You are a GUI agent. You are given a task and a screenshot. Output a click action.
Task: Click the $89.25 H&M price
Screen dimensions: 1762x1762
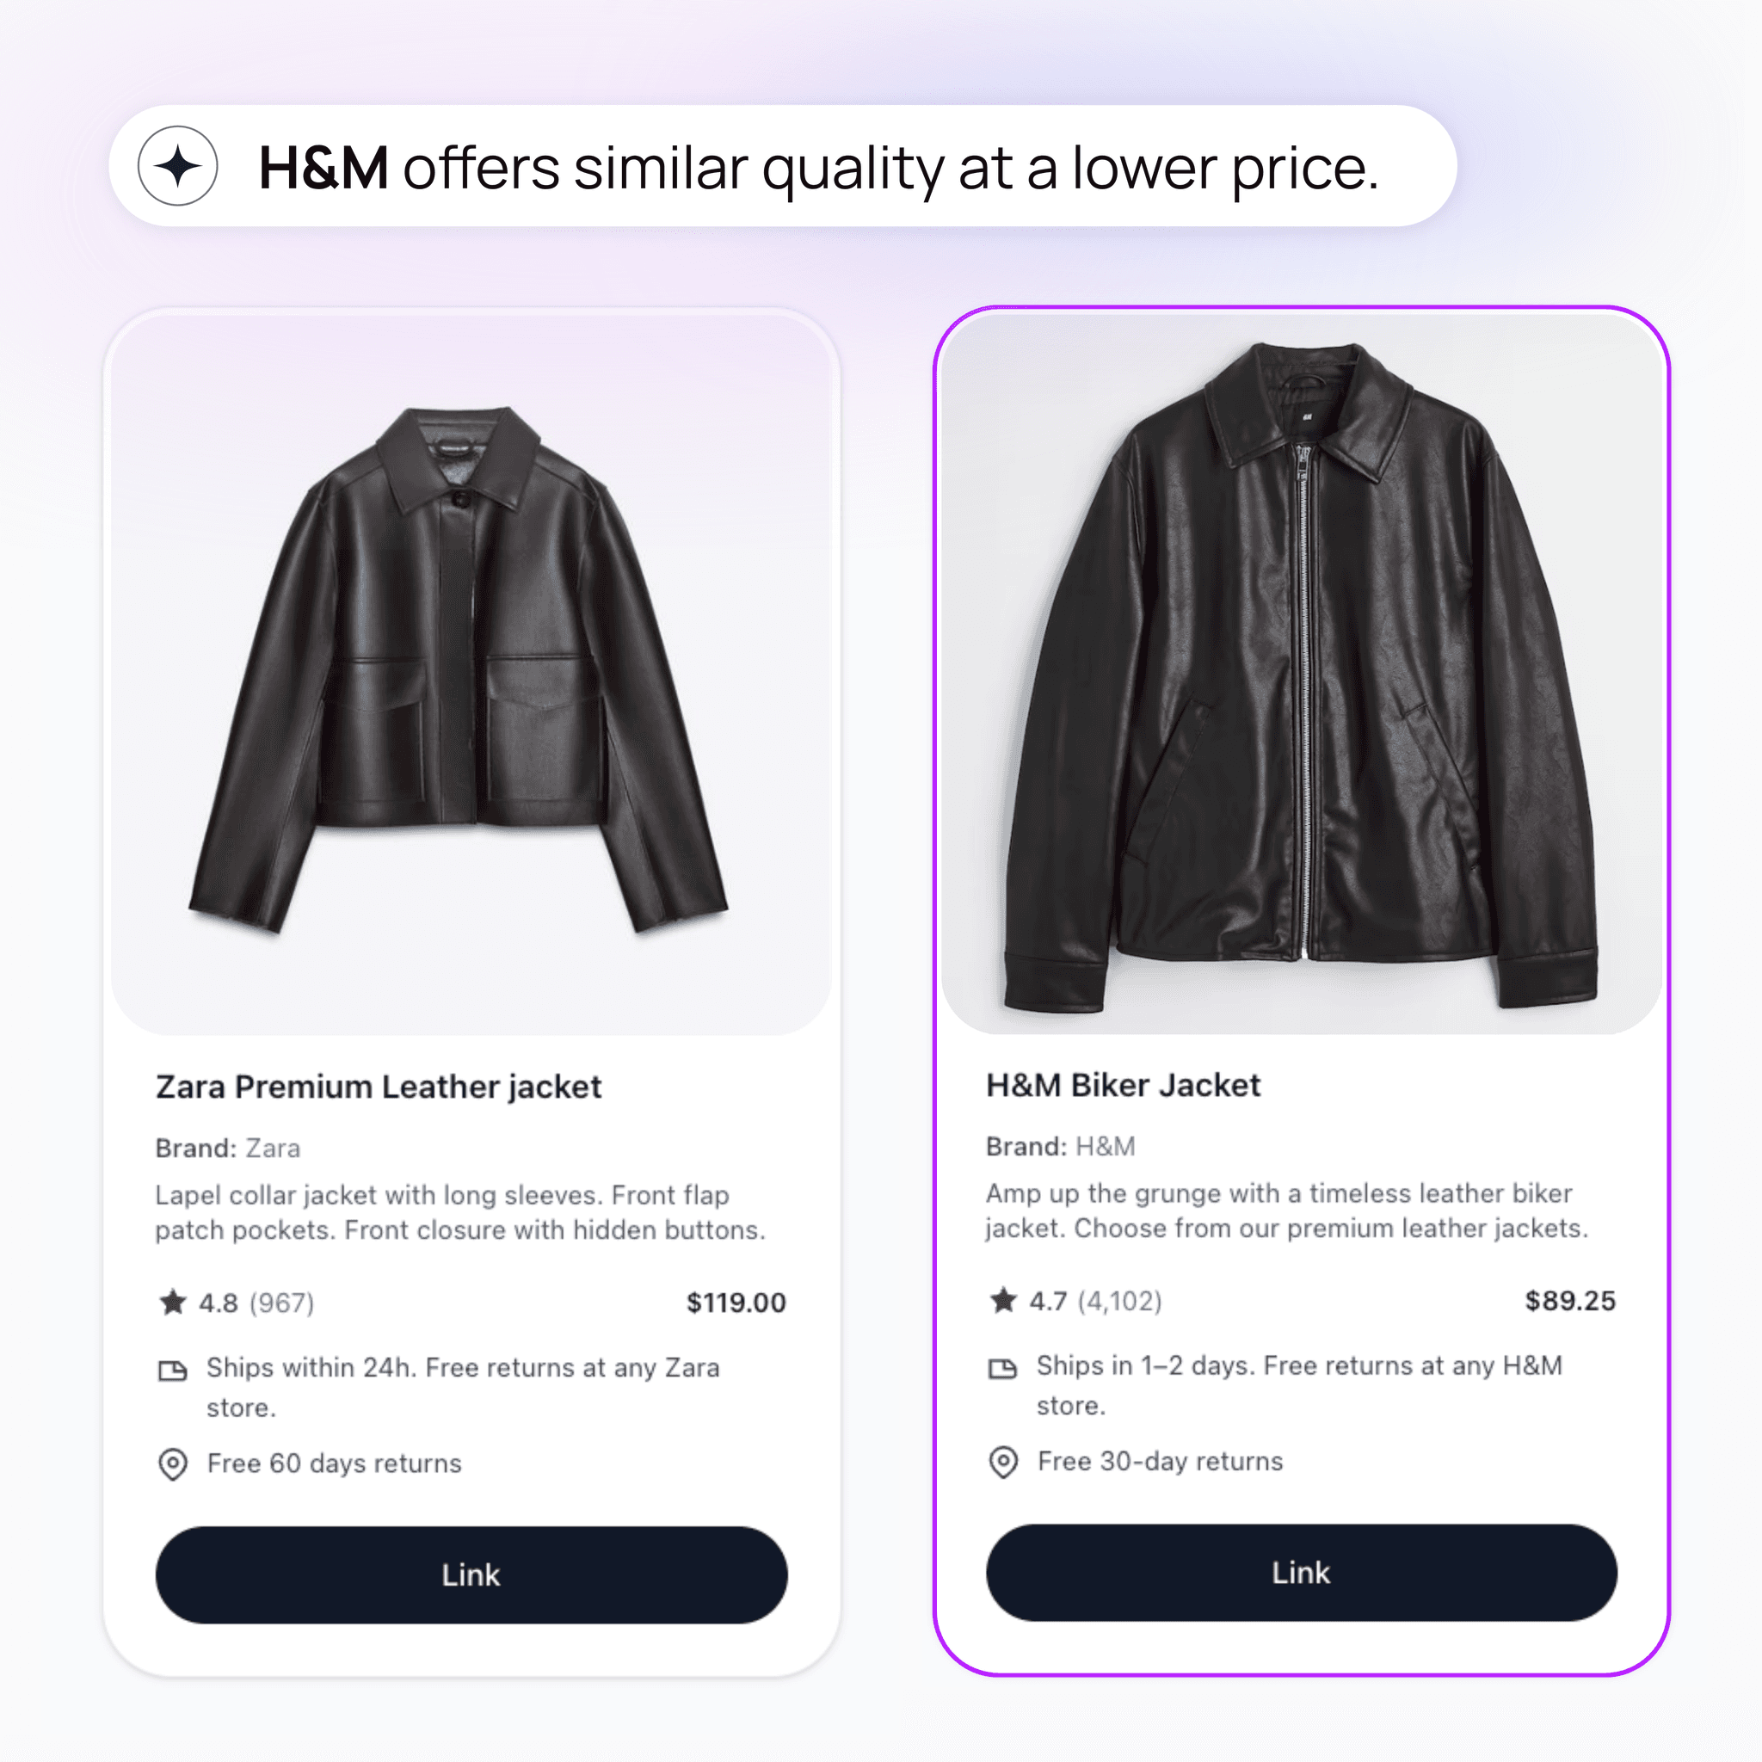1569,1301
